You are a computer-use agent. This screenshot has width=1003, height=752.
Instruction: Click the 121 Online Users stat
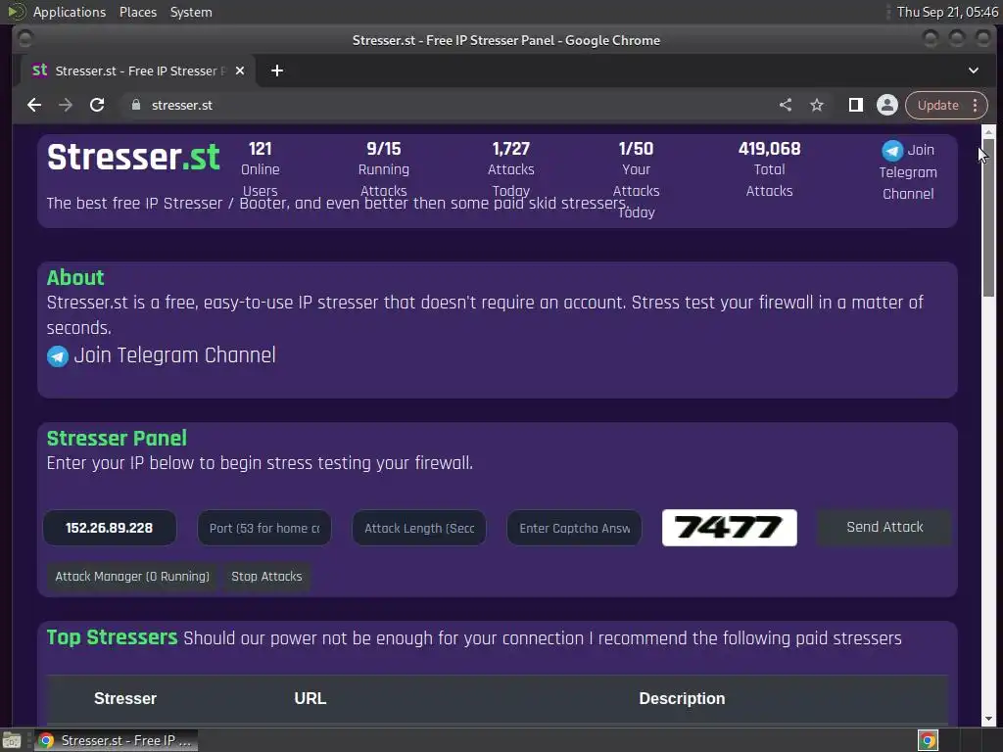[x=261, y=169]
